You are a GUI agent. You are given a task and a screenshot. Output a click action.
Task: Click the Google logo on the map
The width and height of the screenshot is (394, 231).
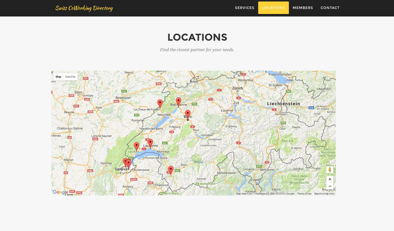point(60,192)
